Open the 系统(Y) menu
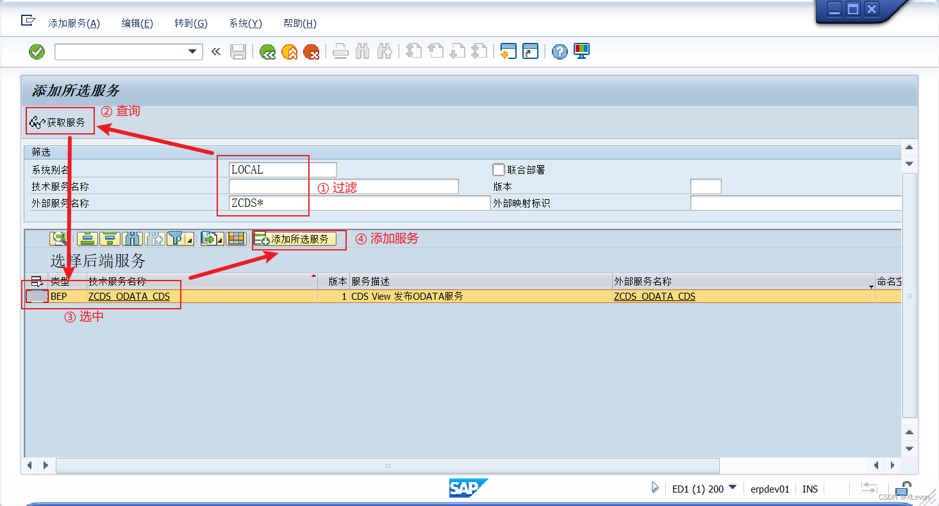939x506 pixels. tap(245, 24)
